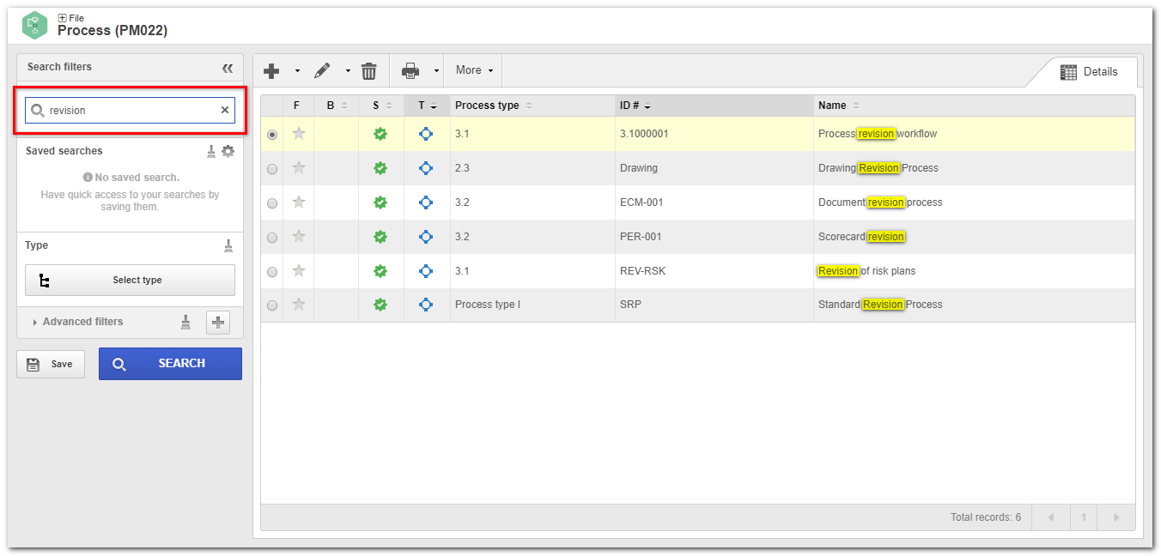Click 'Total records: 6' footer text

[x=986, y=517]
